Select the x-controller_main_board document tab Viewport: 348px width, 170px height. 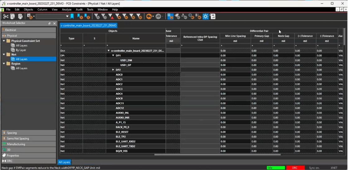[88, 25]
